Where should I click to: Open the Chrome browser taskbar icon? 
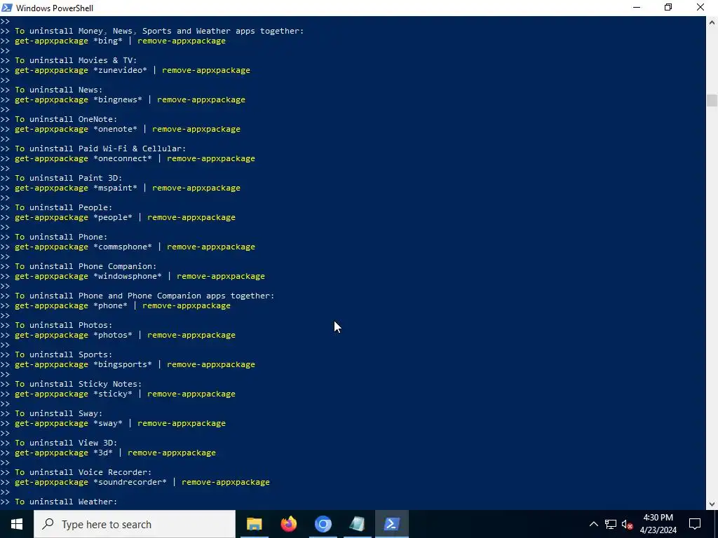click(x=323, y=524)
